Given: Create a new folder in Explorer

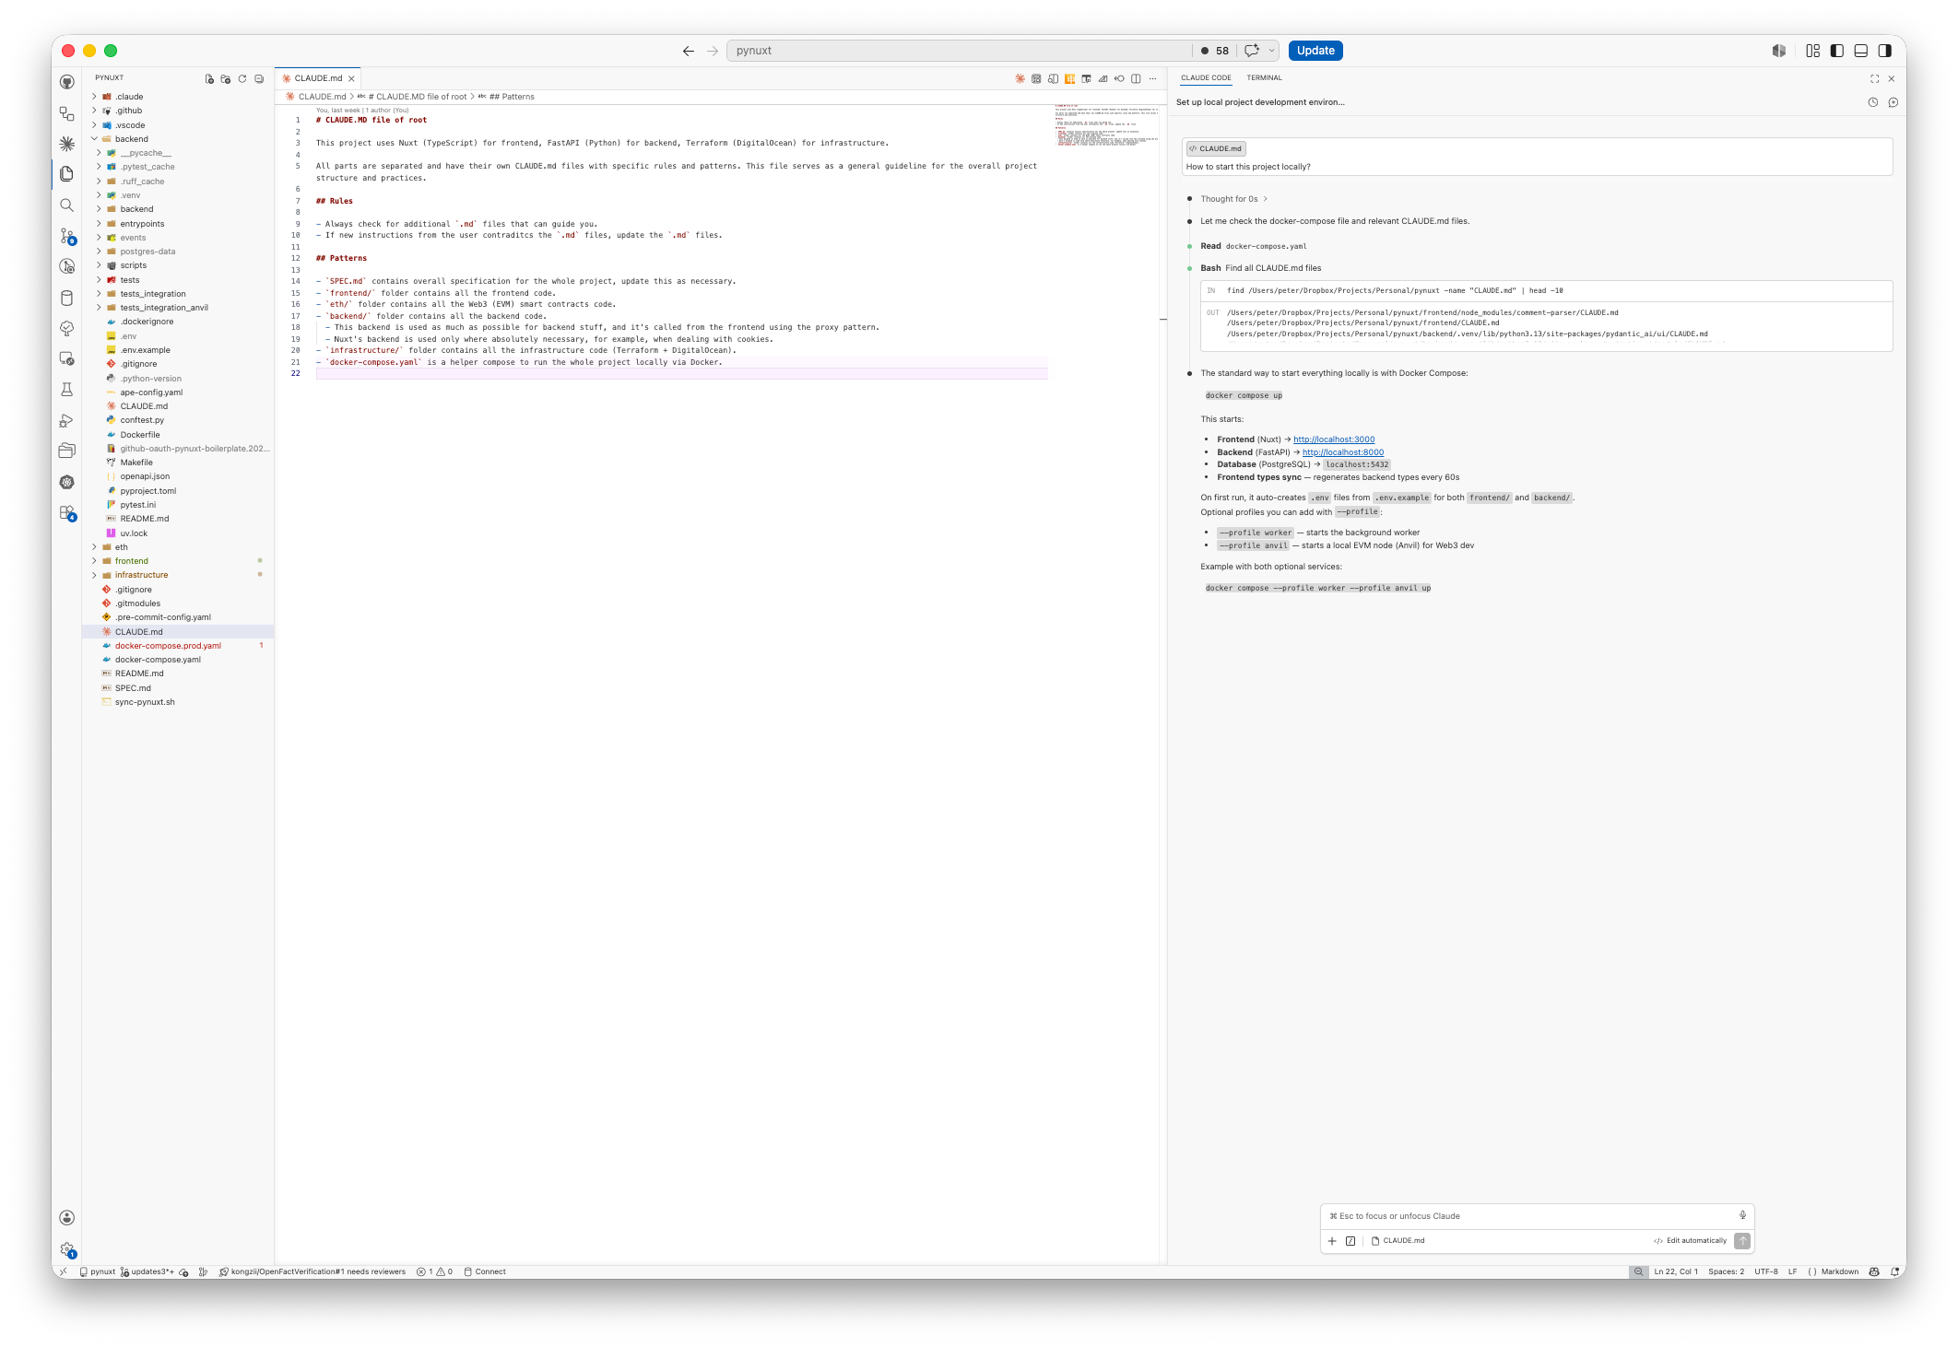Looking at the screenshot, I should click(226, 78).
